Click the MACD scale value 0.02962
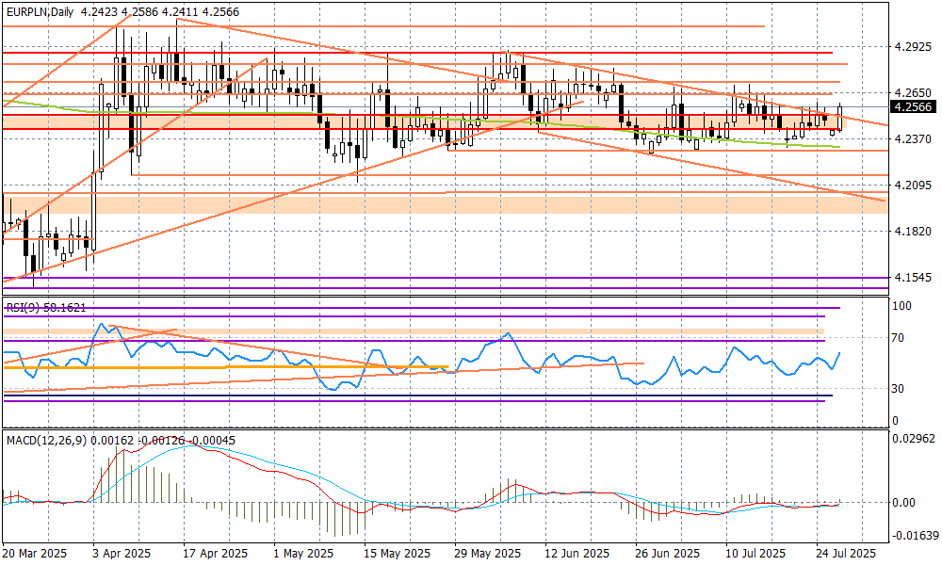The image size is (942, 565). pos(914,438)
